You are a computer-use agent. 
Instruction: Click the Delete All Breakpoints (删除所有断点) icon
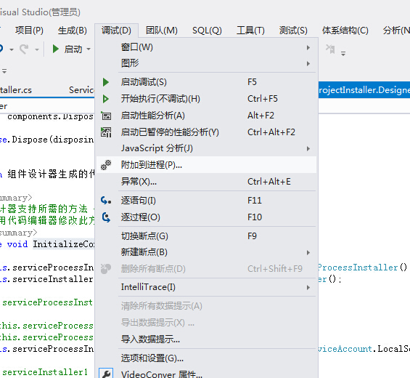point(106,269)
